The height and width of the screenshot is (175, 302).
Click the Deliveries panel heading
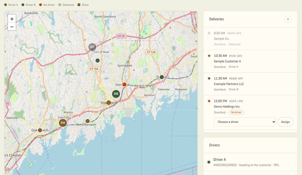[217, 19]
